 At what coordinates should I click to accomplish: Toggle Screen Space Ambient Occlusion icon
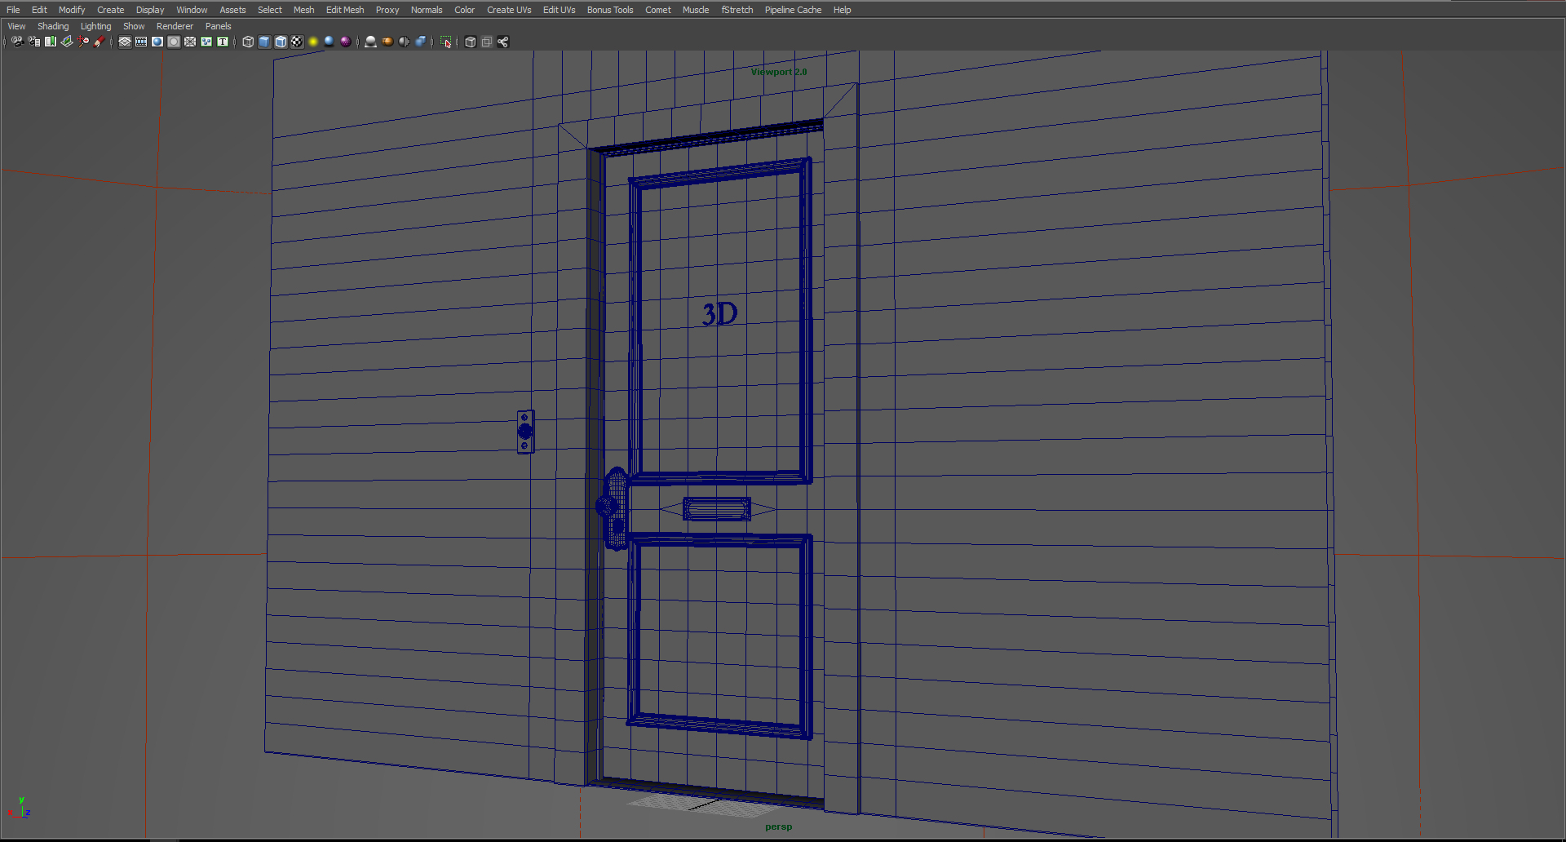pyautogui.click(x=370, y=42)
